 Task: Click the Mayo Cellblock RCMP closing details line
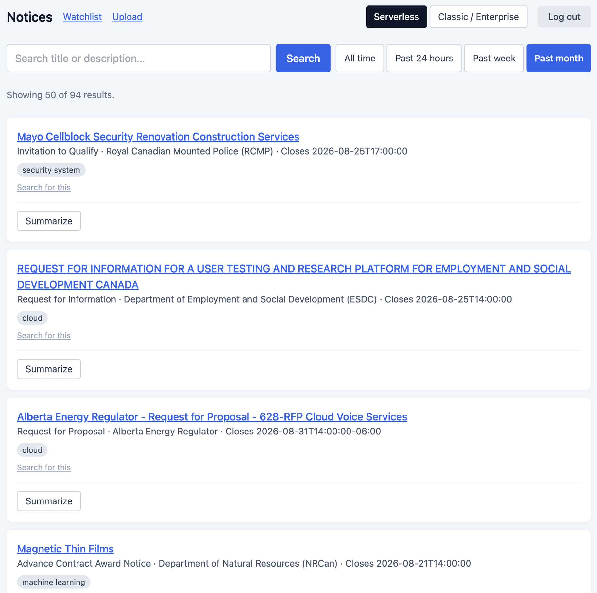tap(212, 151)
